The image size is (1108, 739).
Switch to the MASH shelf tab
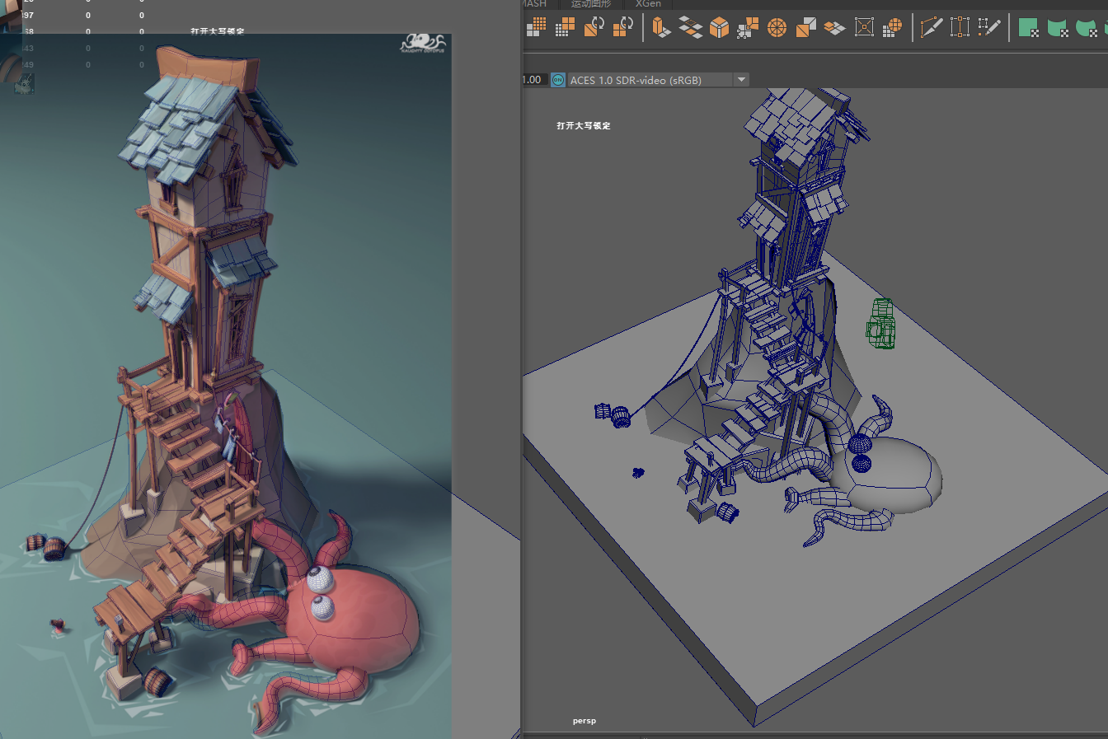click(535, 4)
